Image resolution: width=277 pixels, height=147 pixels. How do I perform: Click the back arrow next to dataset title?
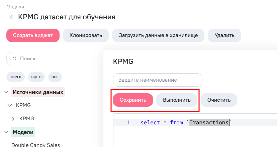click(11, 17)
